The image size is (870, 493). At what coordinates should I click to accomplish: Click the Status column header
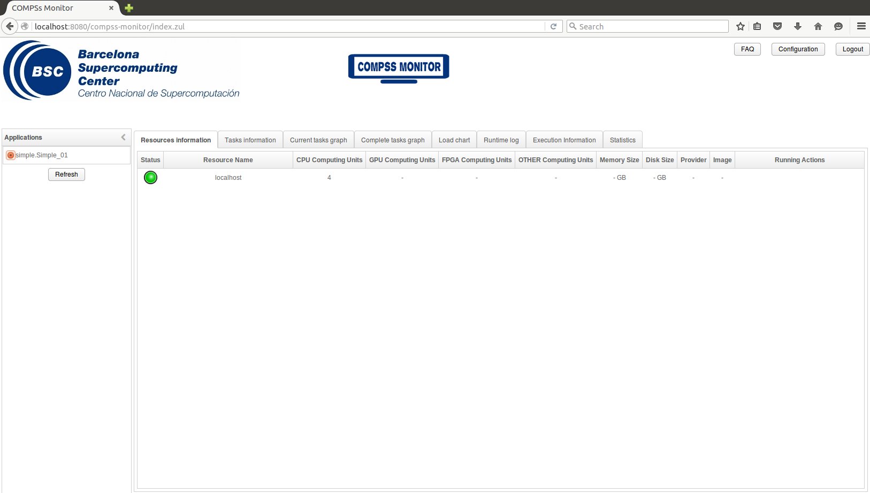click(150, 160)
